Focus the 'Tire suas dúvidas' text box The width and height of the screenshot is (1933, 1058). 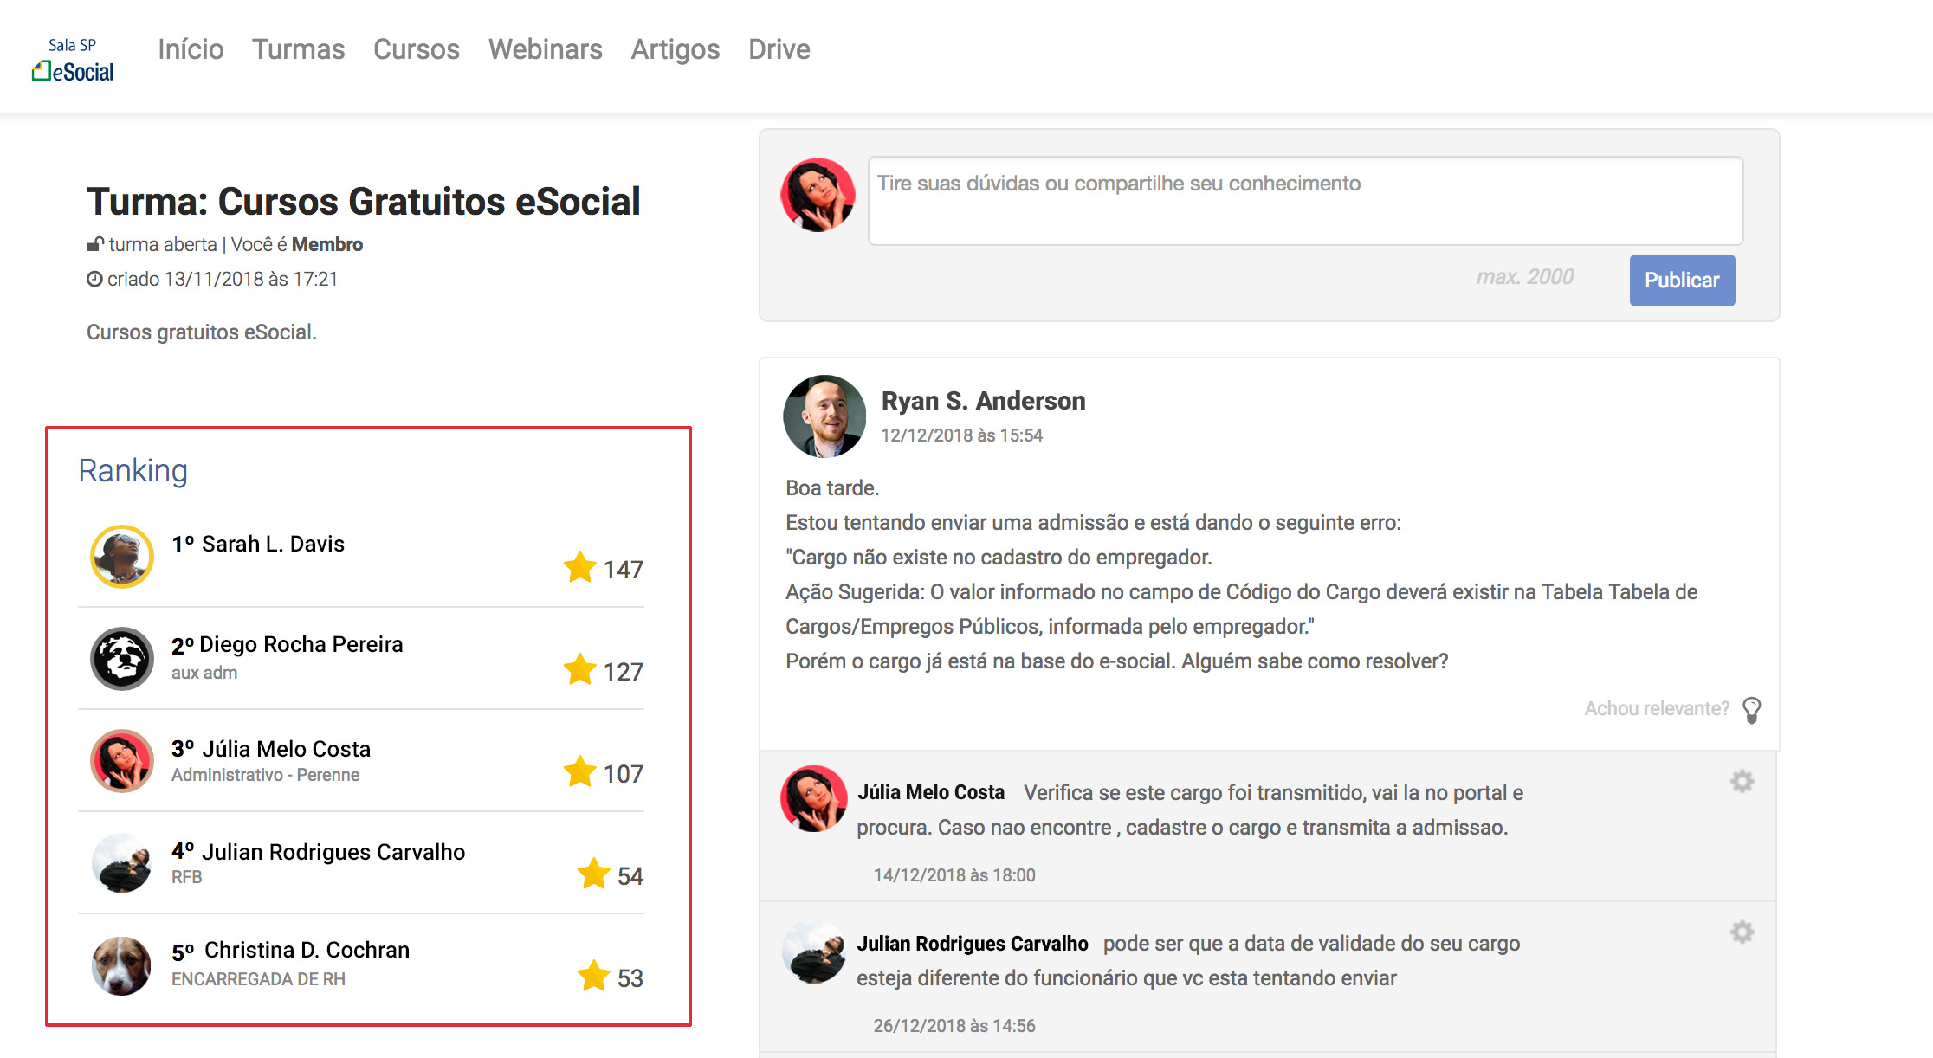1304,201
